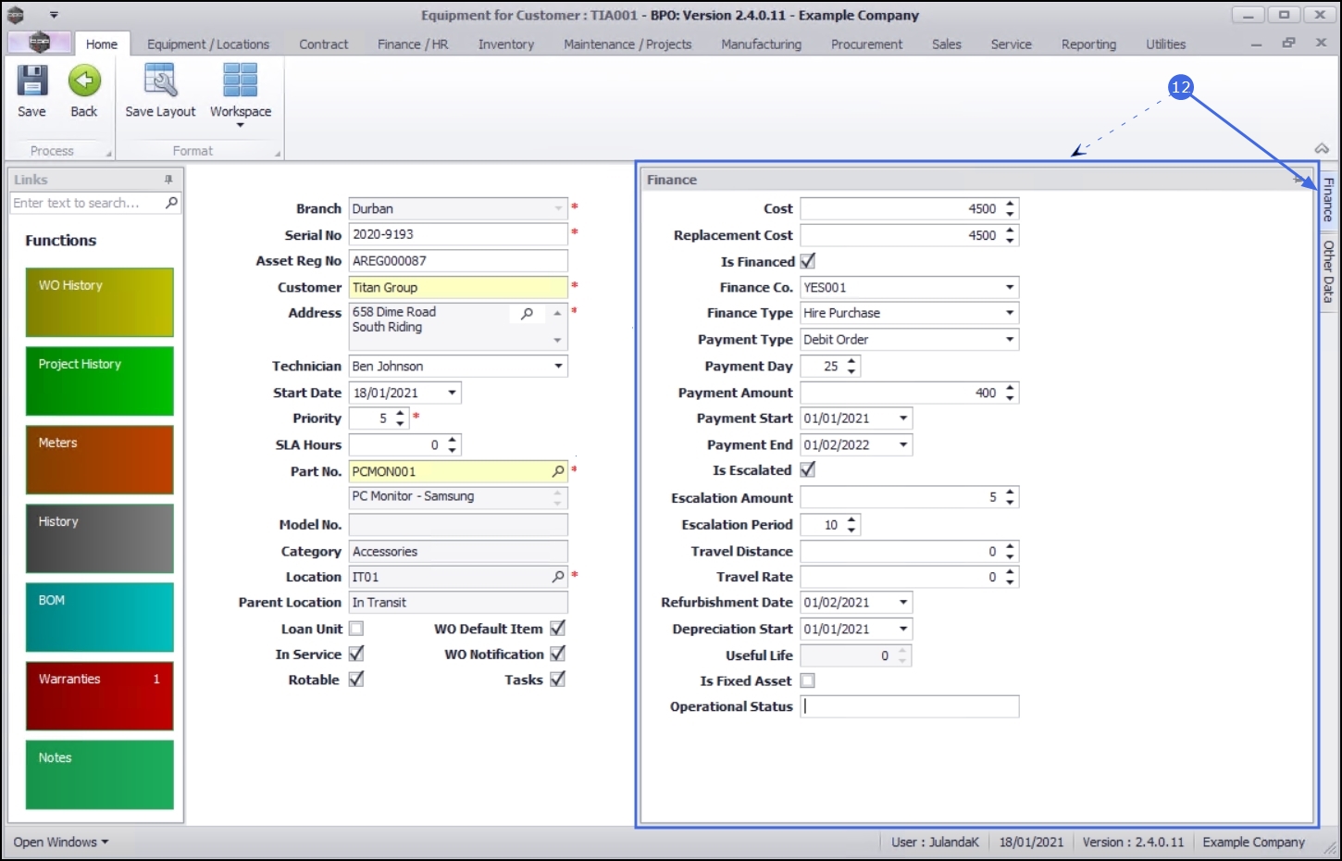
Task: Switch to the Equipment / Locations tab
Action: click(x=208, y=44)
